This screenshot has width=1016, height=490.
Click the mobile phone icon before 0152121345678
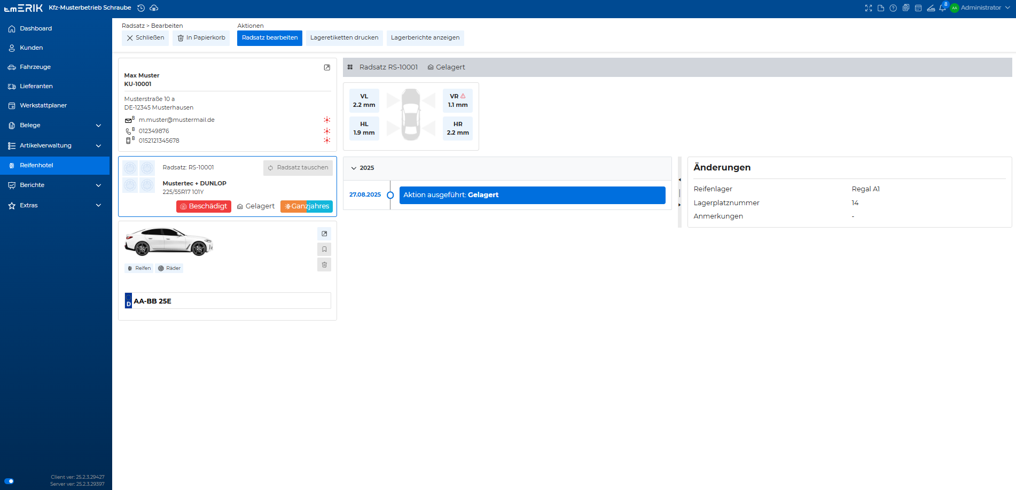click(128, 141)
